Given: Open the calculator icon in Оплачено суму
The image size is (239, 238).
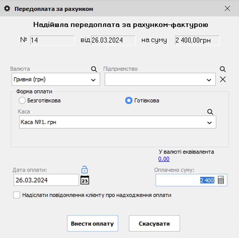Looking at the screenshot, I should [221, 180].
